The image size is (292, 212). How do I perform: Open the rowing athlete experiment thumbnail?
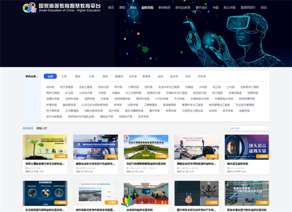pos(197,147)
